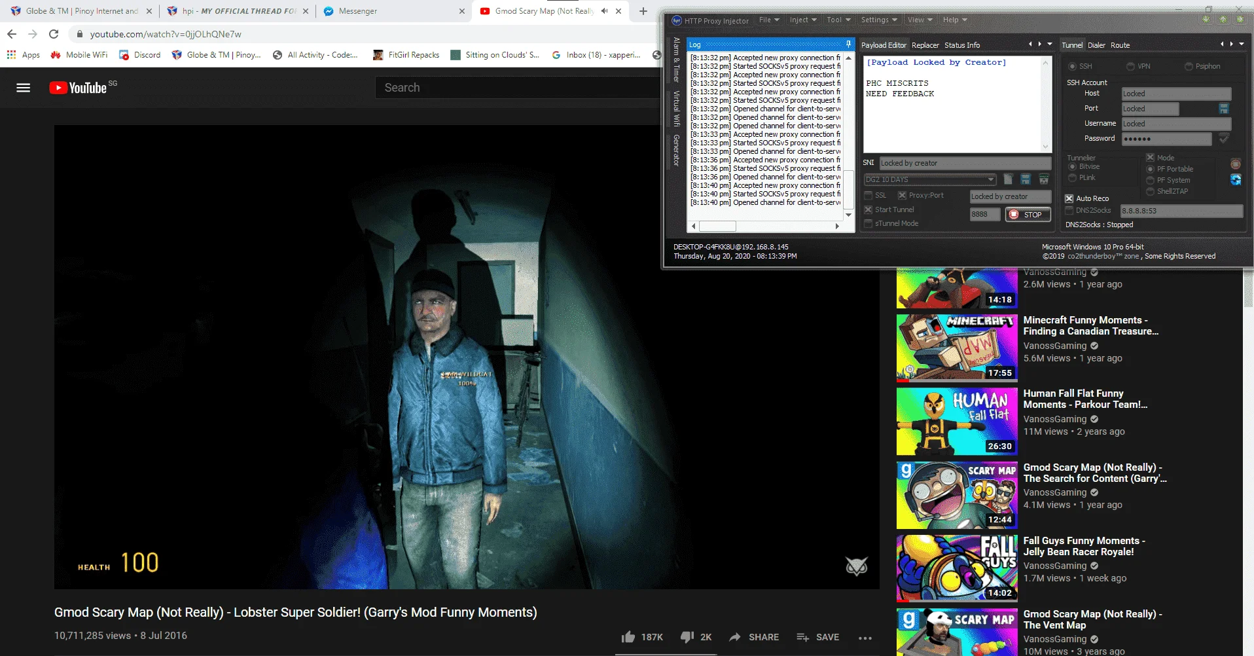Click the new config file icon beside DG2 10 DAYS
Image resolution: width=1254 pixels, height=656 pixels.
[x=1008, y=179]
